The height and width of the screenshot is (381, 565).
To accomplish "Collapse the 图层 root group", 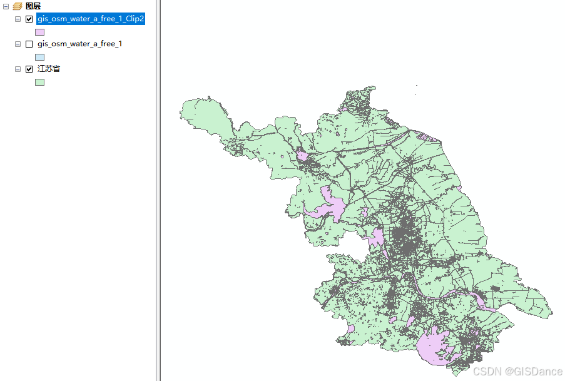I will click(6, 6).
